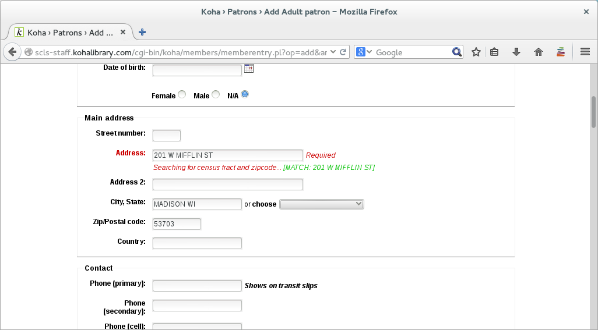Click the Phone (cell) input field

[x=197, y=327]
